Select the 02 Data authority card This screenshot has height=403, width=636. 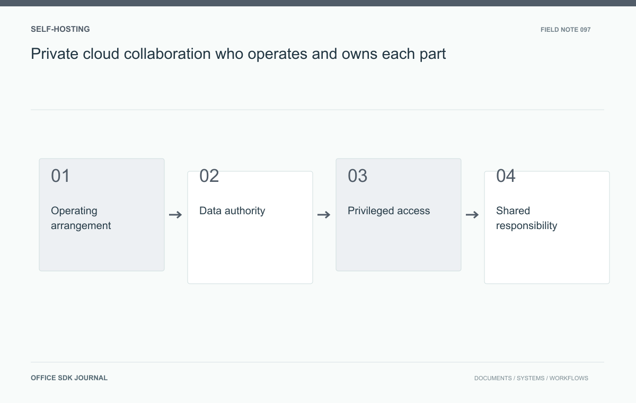(x=250, y=227)
